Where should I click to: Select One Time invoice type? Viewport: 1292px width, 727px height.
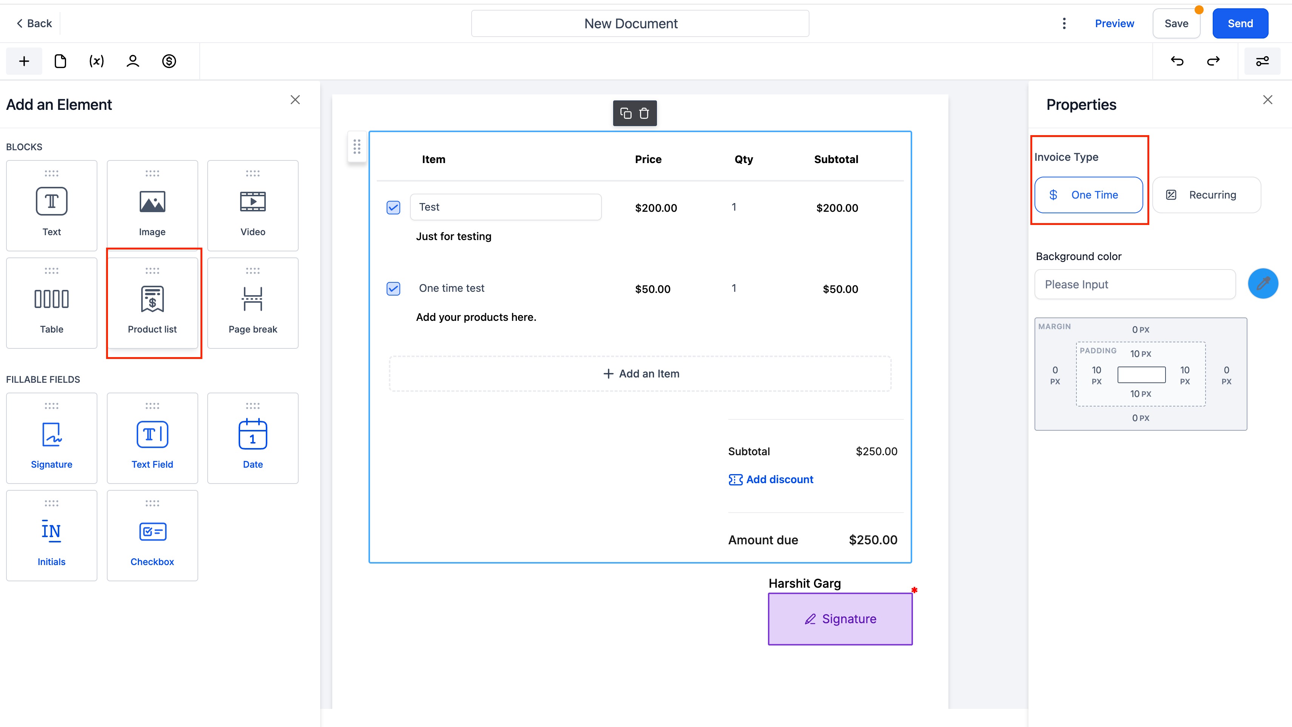tap(1088, 195)
